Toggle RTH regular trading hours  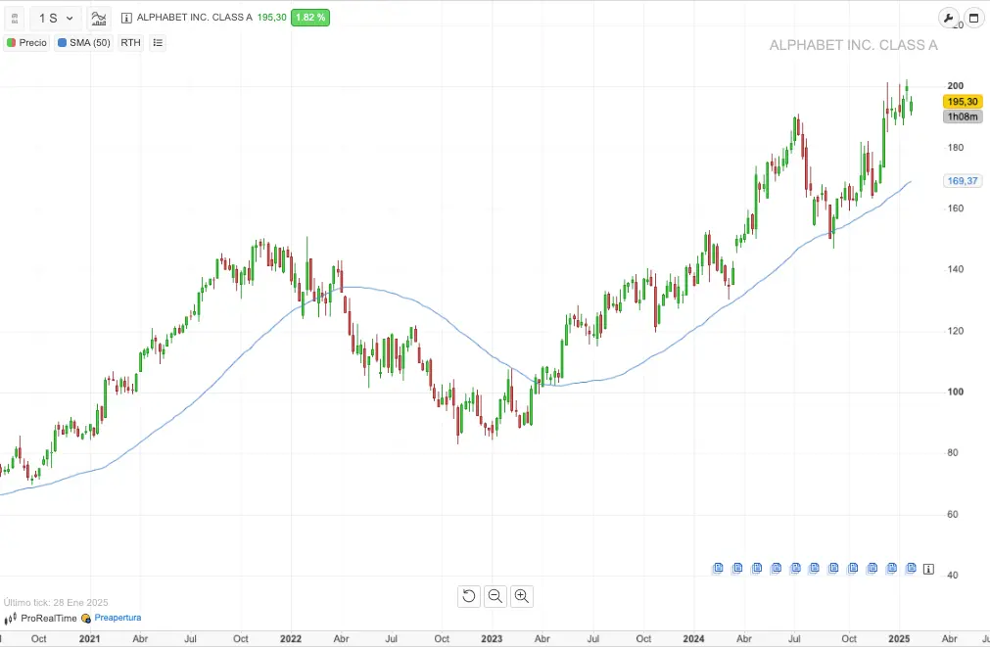(x=130, y=43)
